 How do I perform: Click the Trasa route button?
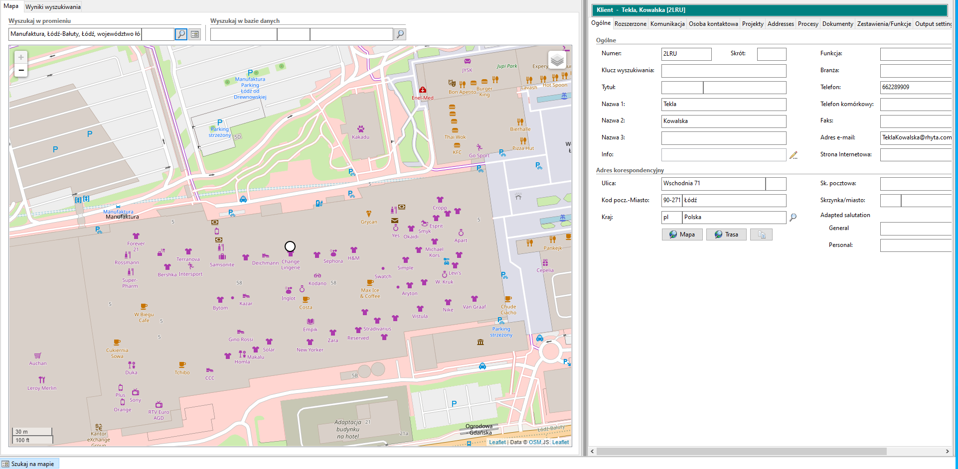point(726,234)
